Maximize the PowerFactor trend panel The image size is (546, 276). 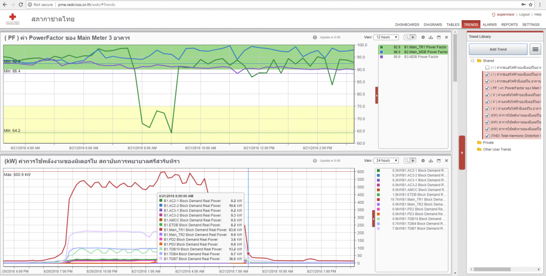(438, 37)
